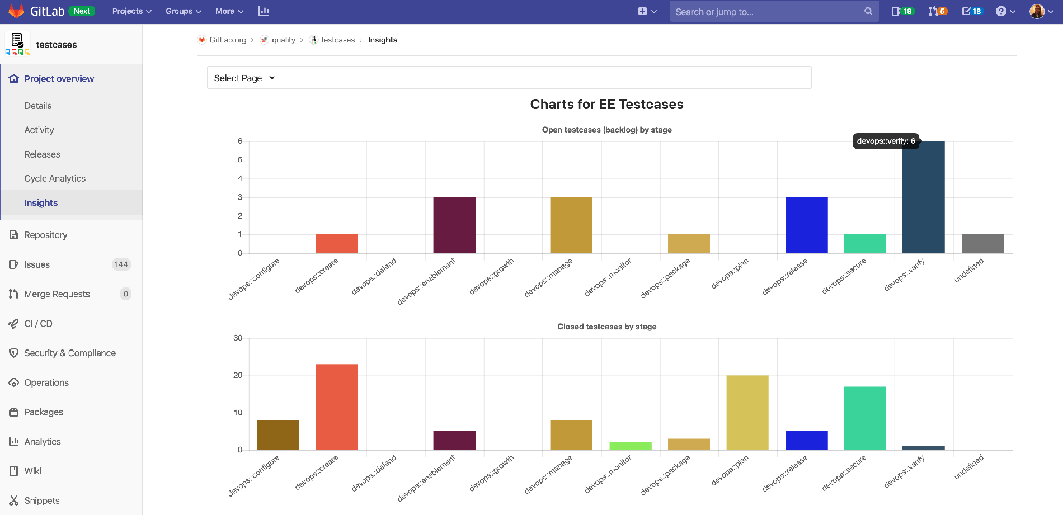Open the issues icon showing 19
Screen dimensions: 1063x515
coord(902,11)
